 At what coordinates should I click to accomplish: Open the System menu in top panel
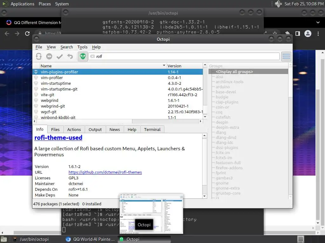(62, 4)
